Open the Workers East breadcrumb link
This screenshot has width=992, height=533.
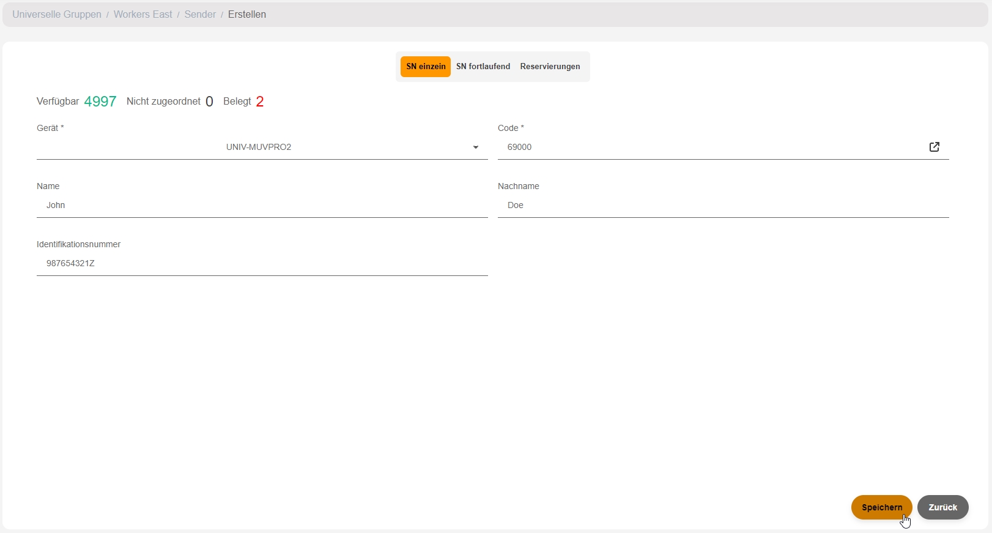(x=143, y=15)
